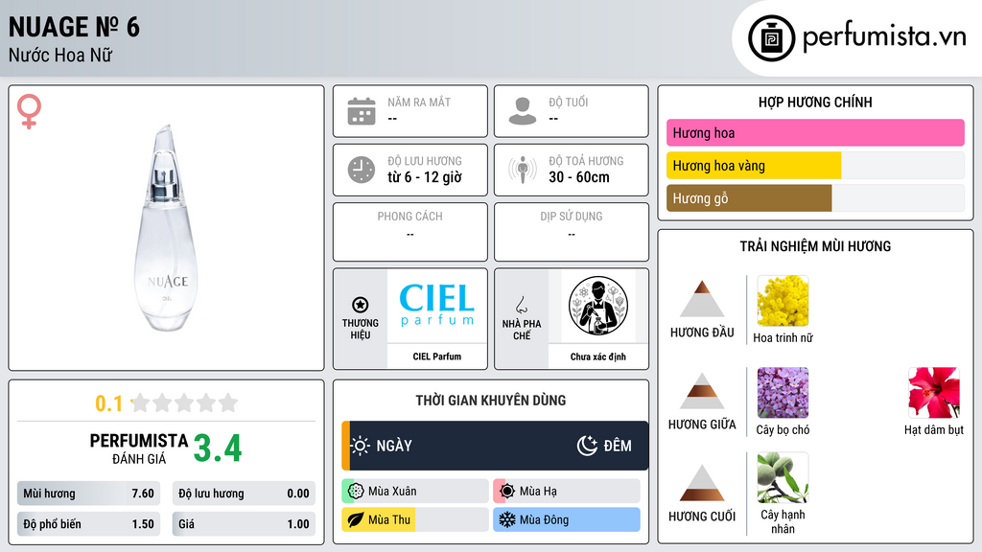Open the CIEL Parfum brand name link
982x552 pixels.
(437, 356)
